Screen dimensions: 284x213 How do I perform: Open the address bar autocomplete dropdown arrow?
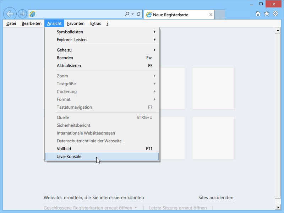132,14
